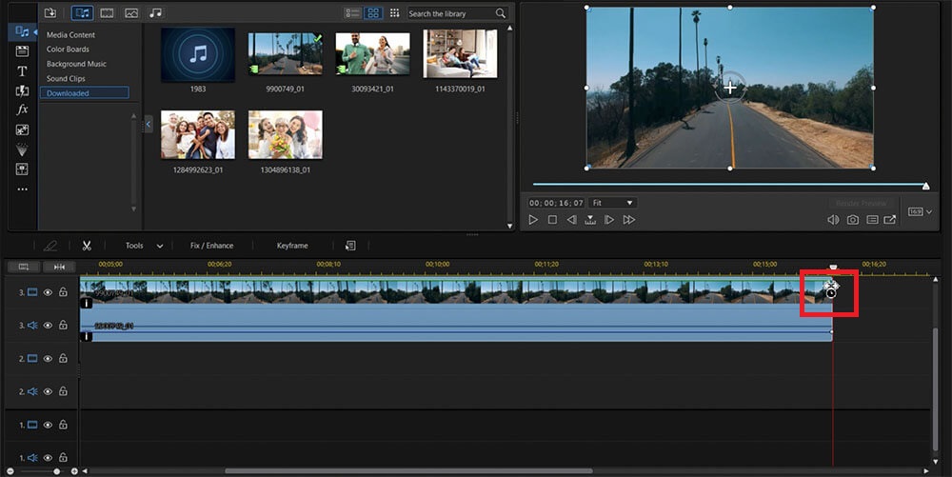Take a snapshot with the camera icon
This screenshot has width=952, height=477.
click(853, 220)
